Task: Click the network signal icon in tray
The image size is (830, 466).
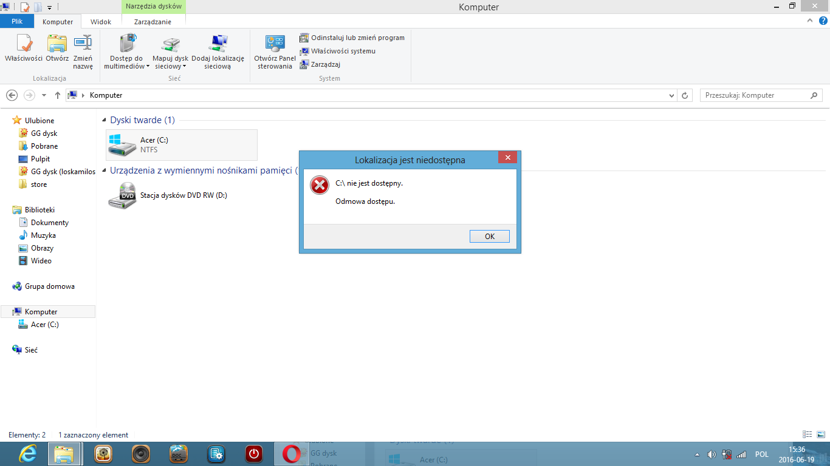Action: 741,454
